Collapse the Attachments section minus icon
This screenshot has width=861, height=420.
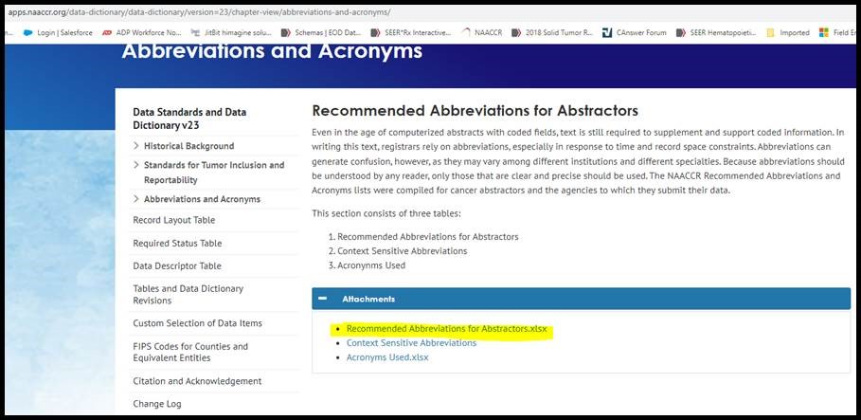(x=322, y=299)
